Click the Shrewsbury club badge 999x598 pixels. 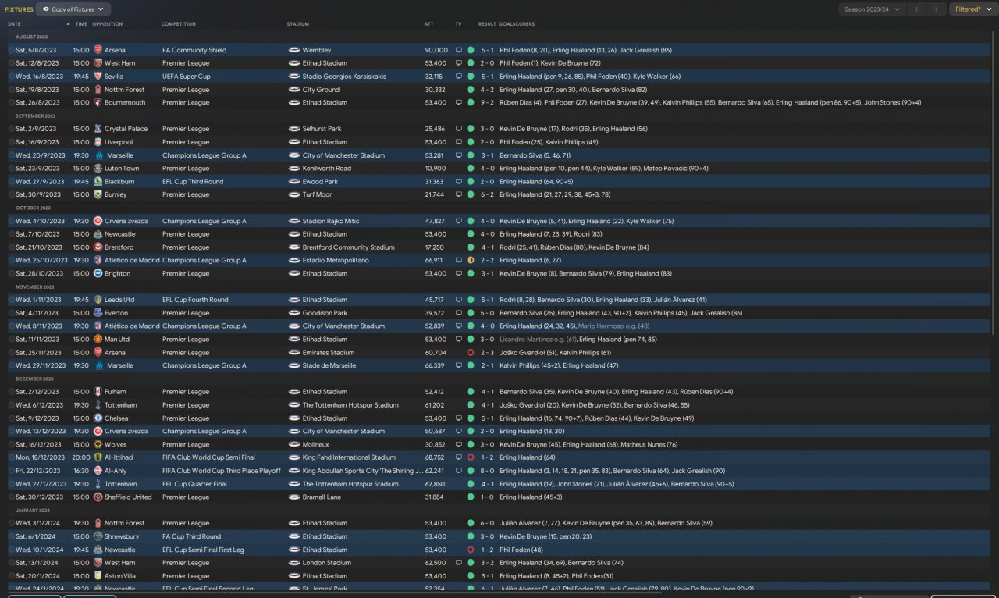98,536
